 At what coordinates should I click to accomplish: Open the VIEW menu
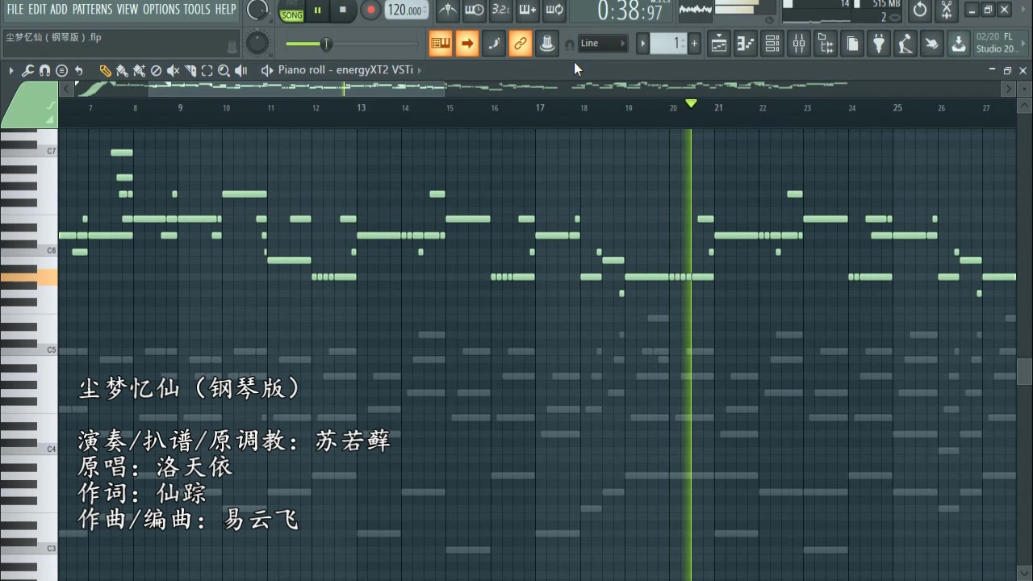tap(128, 10)
